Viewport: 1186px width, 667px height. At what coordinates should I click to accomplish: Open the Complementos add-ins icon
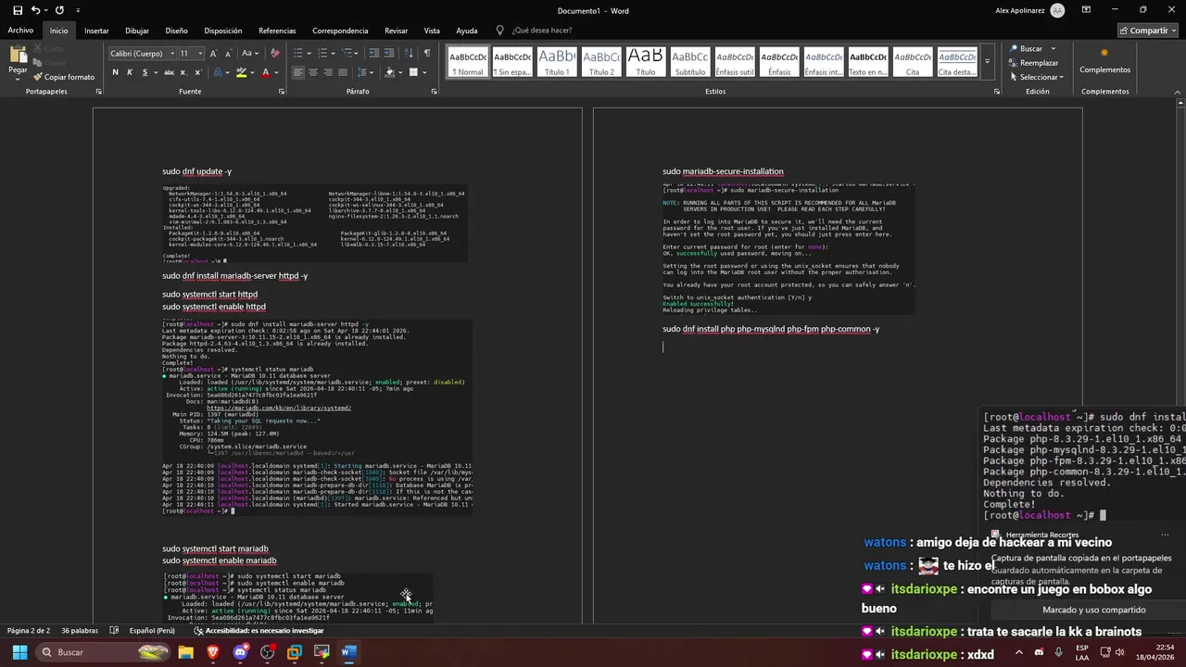[1104, 59]
